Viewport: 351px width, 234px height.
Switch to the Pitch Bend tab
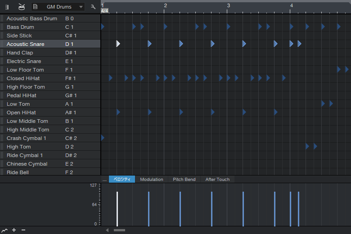click(x=184, y=180)
